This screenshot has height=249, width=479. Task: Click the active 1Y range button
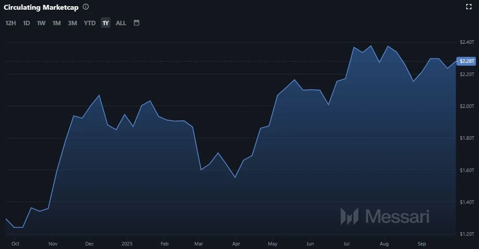coord(106,23)
